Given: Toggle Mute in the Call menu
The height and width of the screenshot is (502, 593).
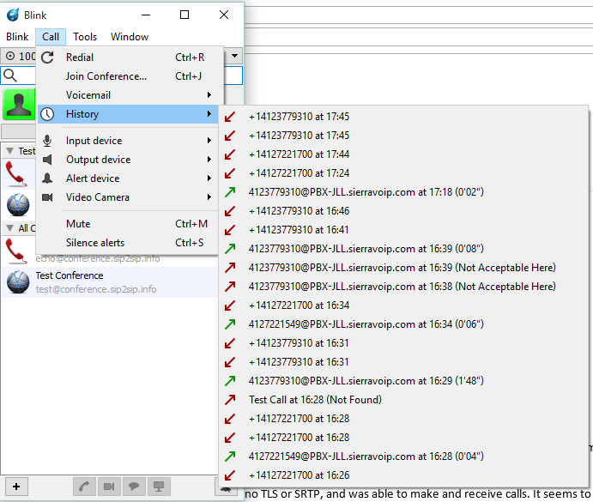Looking at the screenshot, I should [x=128, y=224].
